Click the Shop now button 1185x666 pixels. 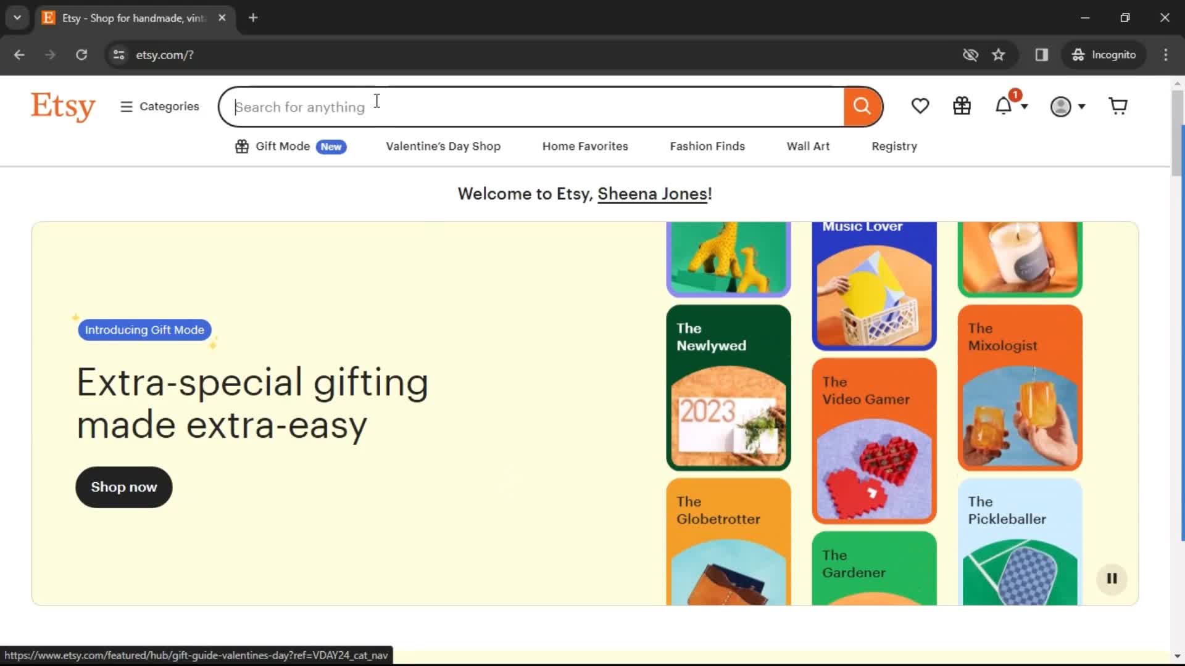pyautogui.click(x=123, y=487)
